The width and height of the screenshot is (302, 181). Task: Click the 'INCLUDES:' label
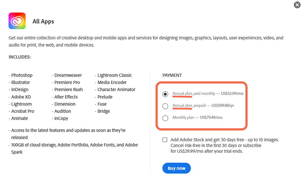click(x=20, y=57)
